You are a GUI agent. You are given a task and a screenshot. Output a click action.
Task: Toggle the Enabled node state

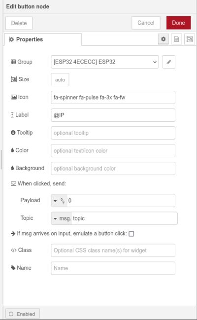[x=23, y=314]
